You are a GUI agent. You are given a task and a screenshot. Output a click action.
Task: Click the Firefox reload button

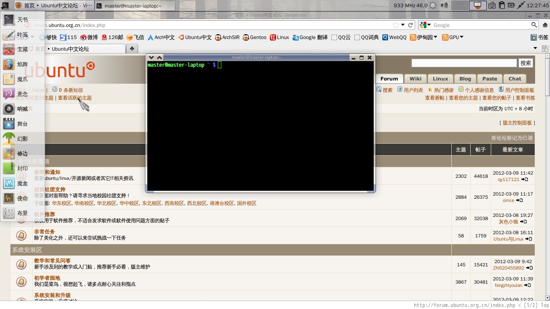click(x=411, y=25)
